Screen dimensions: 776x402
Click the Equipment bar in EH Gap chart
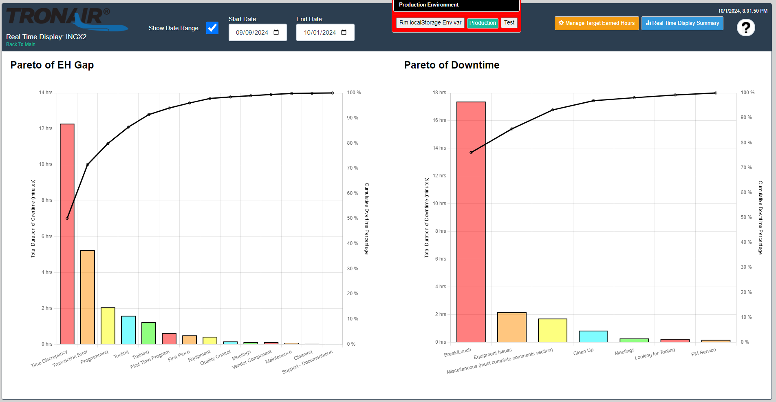tap(210, 340)
